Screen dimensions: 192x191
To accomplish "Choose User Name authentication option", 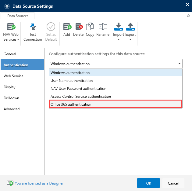I will [x=116, y=81].
